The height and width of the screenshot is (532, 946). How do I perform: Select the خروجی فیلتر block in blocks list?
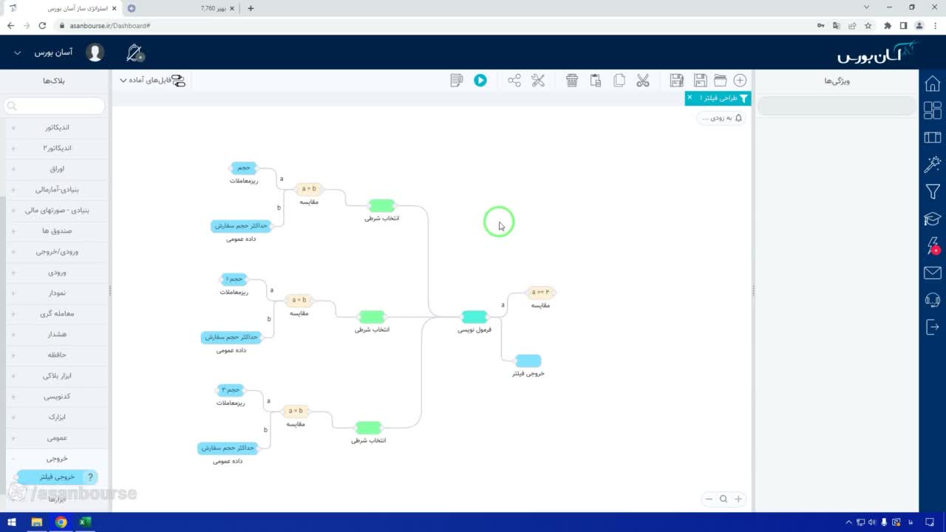[57, 477]
